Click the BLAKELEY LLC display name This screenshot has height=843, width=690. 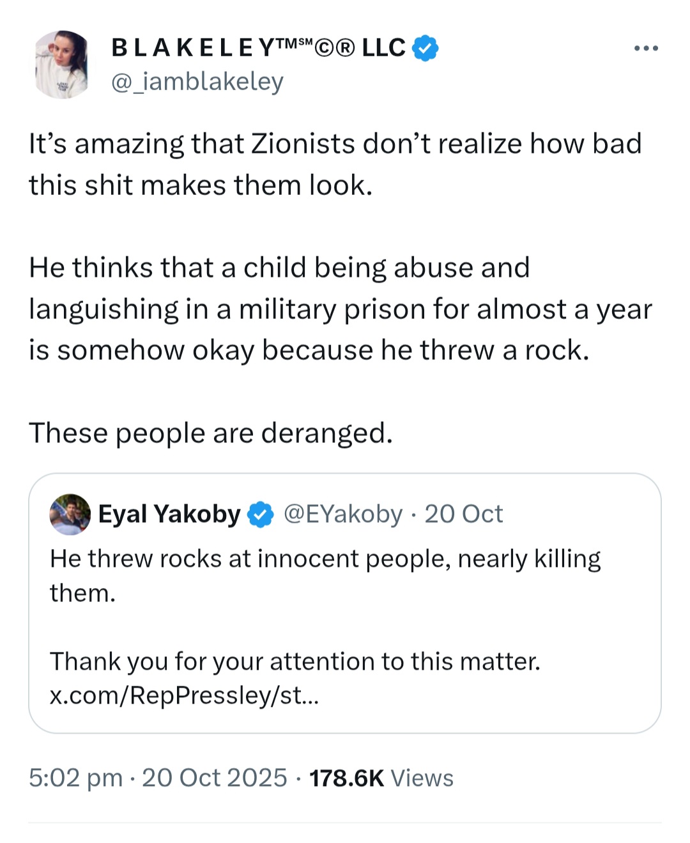tap(259, 48)
